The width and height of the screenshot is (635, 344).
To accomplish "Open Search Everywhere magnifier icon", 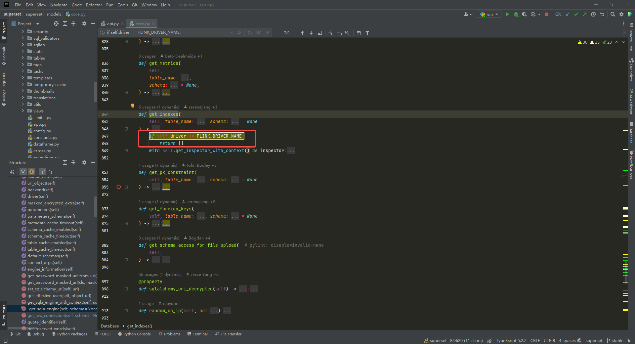I will tap(613, 14).
